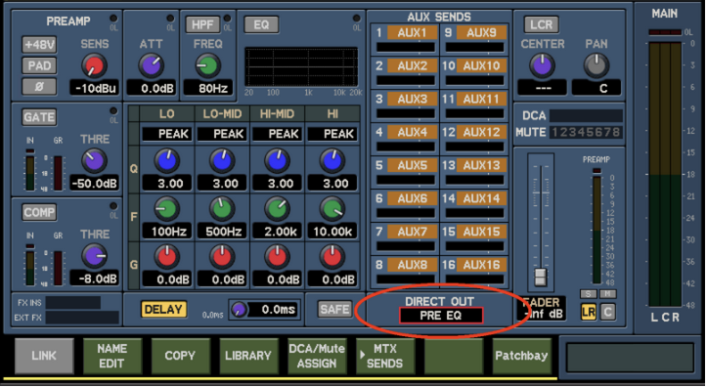The image size is (707, 387).
Task: Toggle +48V phantom power
Action: tap(39, 45)
